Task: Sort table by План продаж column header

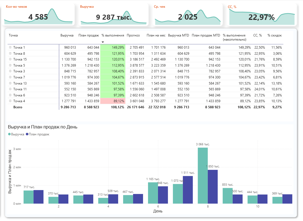Action: 89,35
